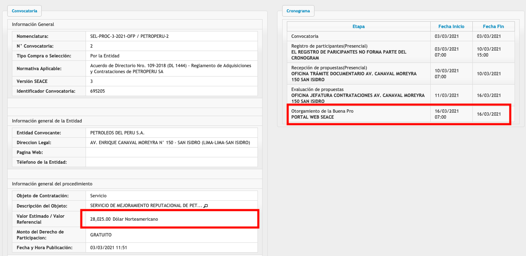Open the Descripción del Objeto magnifier icon

point(206,206)
